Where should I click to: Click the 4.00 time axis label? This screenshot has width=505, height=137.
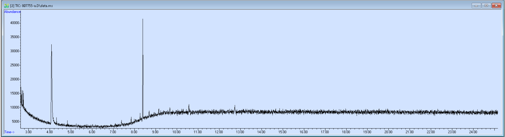tap(49, 132)
